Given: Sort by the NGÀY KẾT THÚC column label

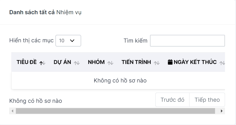Looking at the screenshot, I should pos(195,62).
